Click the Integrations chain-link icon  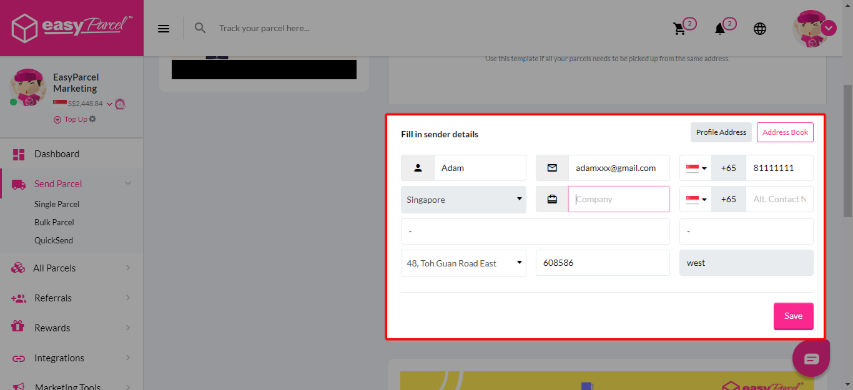click(x=17, y=358)
